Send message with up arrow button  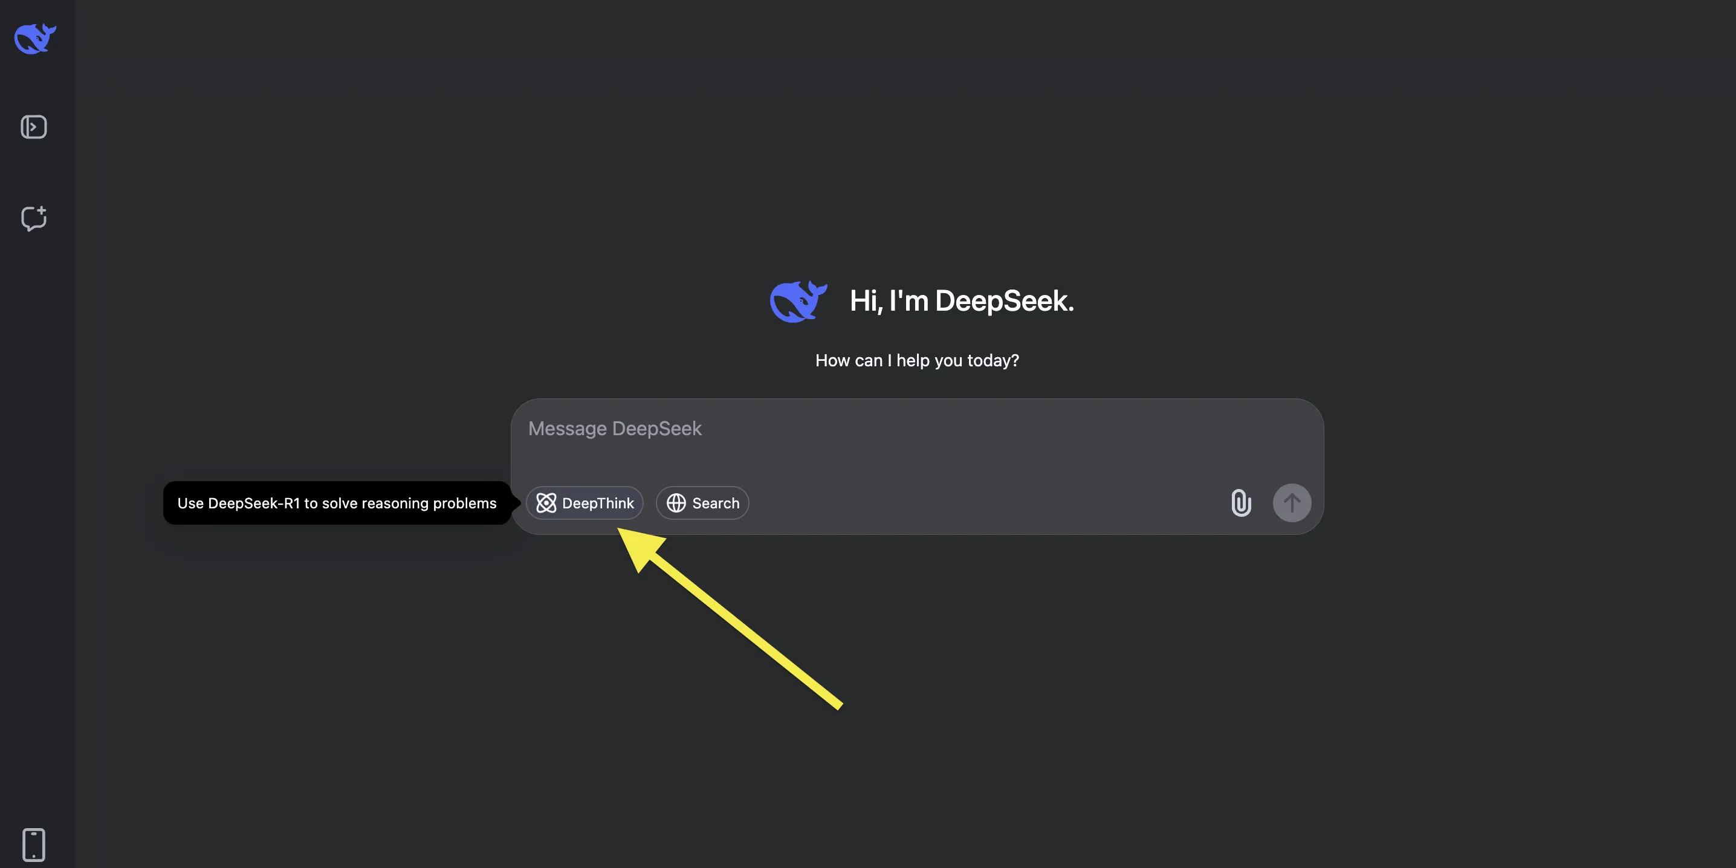click(1291, 503)
